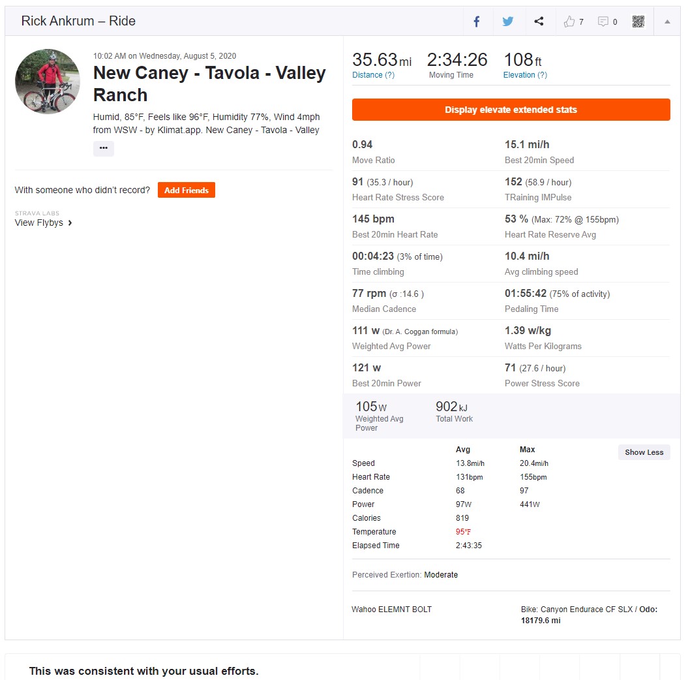
Task: Open the comments bubble icon
Action: (603, 22)
